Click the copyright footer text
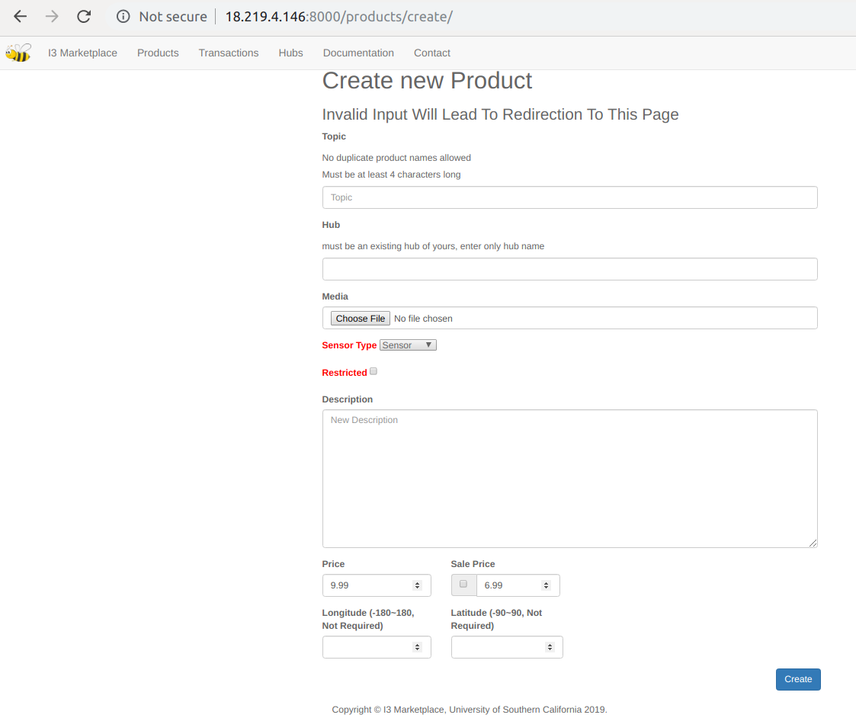Screen dimensions: 856x718 coord(470,710)
